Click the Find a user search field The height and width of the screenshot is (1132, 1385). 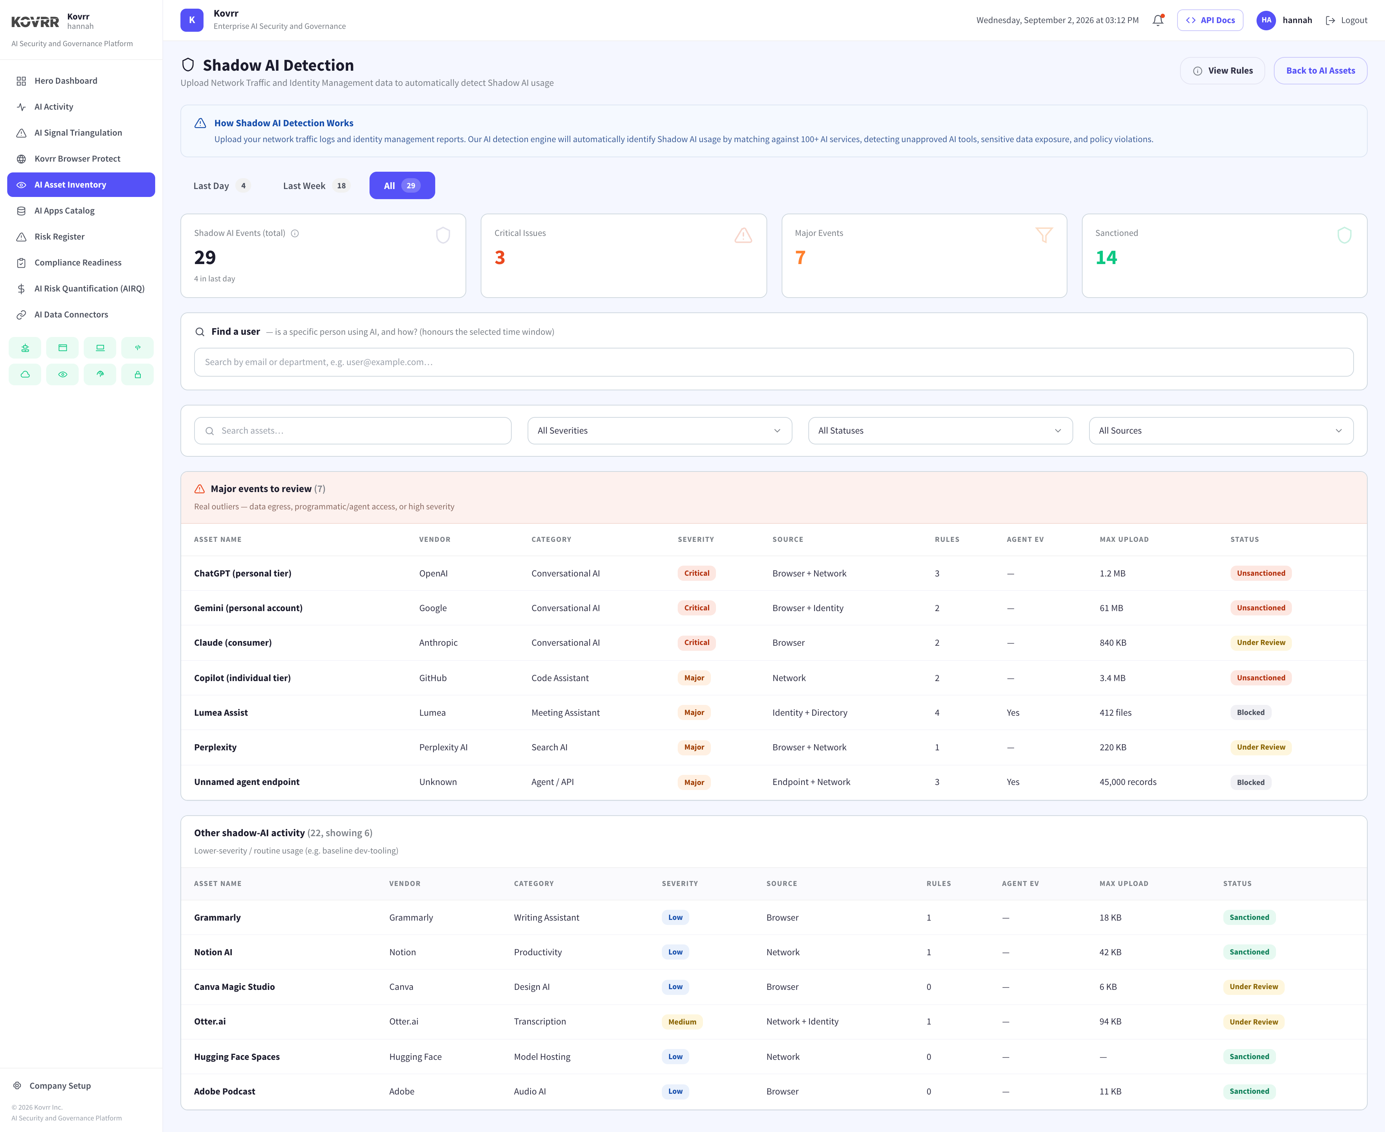tap(773, 362)
